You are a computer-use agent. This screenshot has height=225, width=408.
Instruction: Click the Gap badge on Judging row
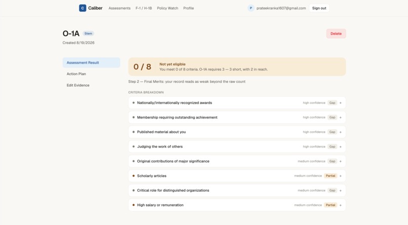(x=332, y=147)
